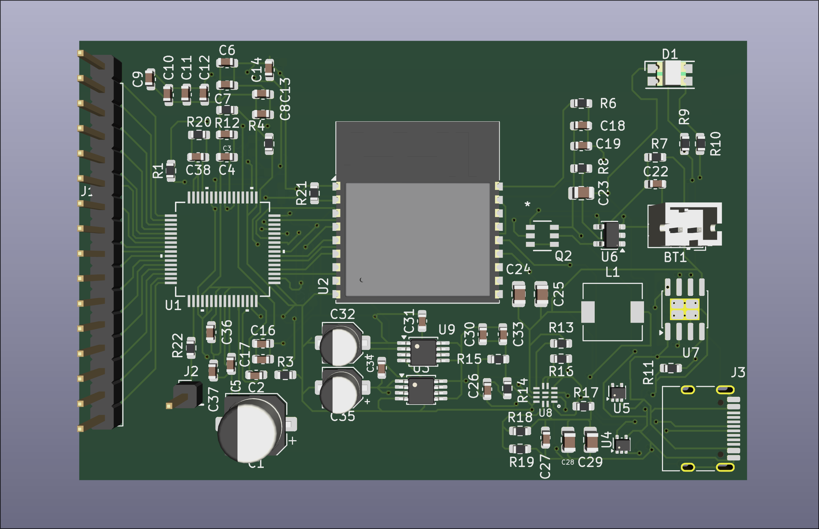The height and width of the screenshot is (529, 819).
Task: Click the 'C38' silkscreen label
Action: [x=198, y=170]
